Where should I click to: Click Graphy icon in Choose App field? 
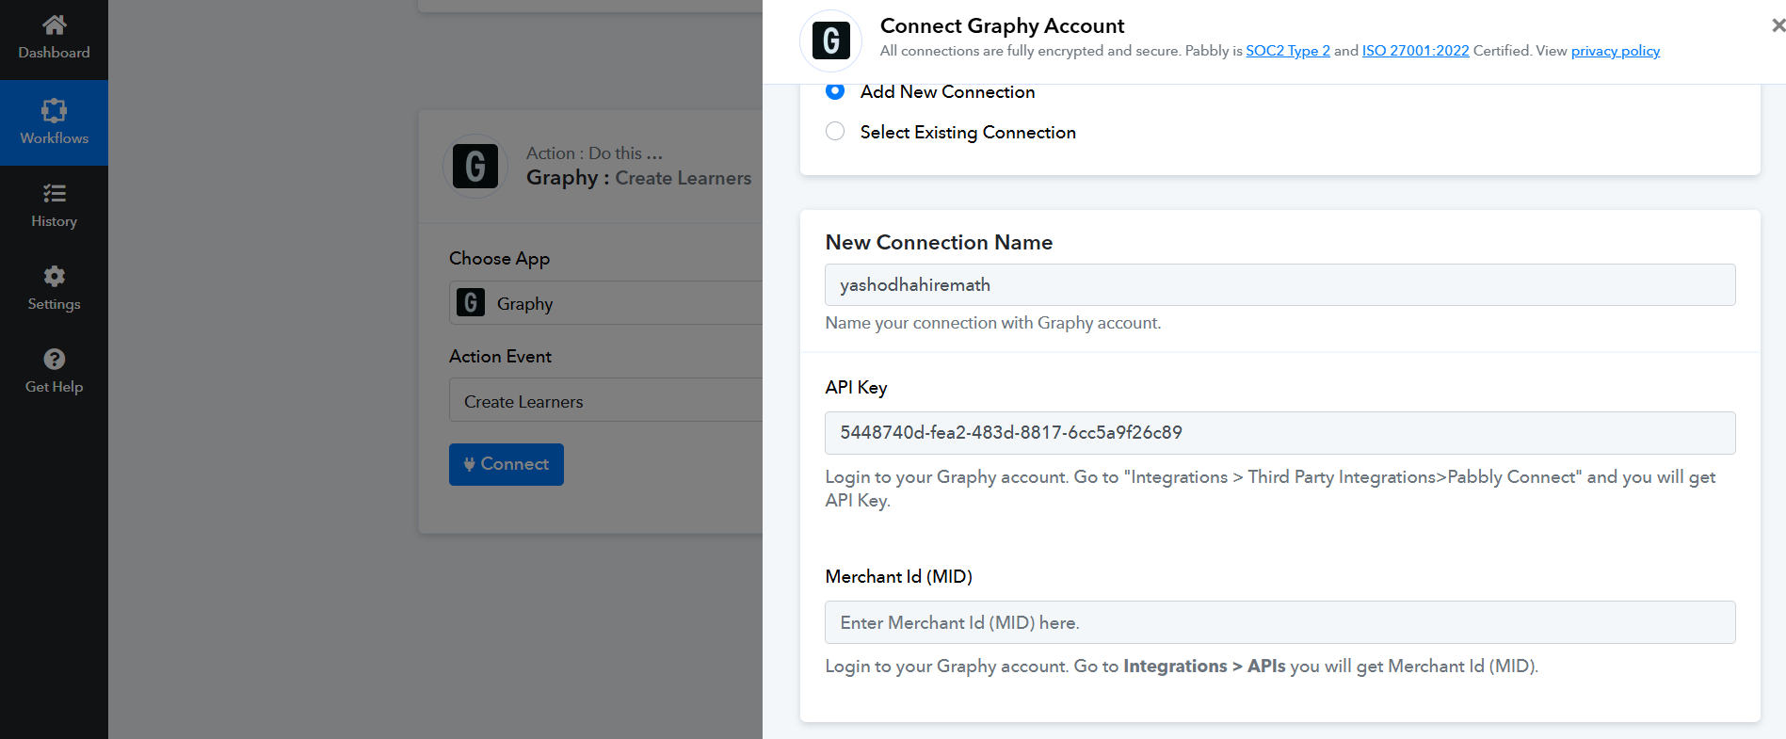click(x=471, y=303)
